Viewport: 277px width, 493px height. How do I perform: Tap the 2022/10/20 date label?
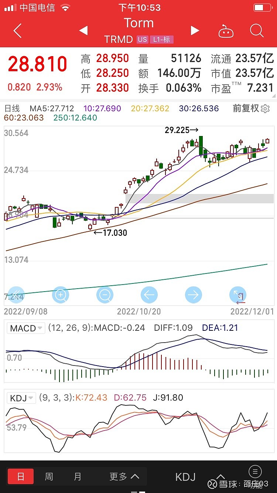139,312
